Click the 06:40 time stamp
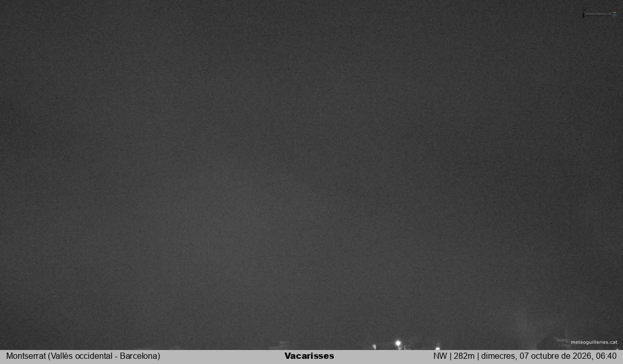Viewport: 623px width, 364px height. (606, 356)
